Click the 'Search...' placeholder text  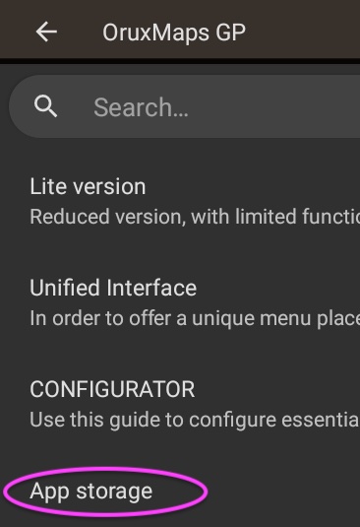coord(141,107)
